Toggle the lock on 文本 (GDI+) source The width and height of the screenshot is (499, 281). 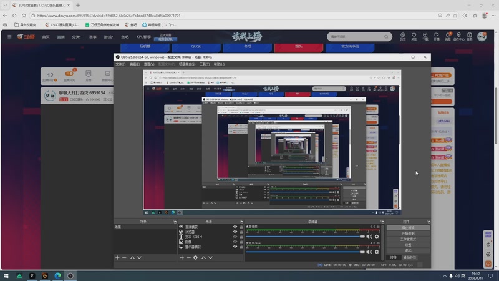(x=241, y=237)
